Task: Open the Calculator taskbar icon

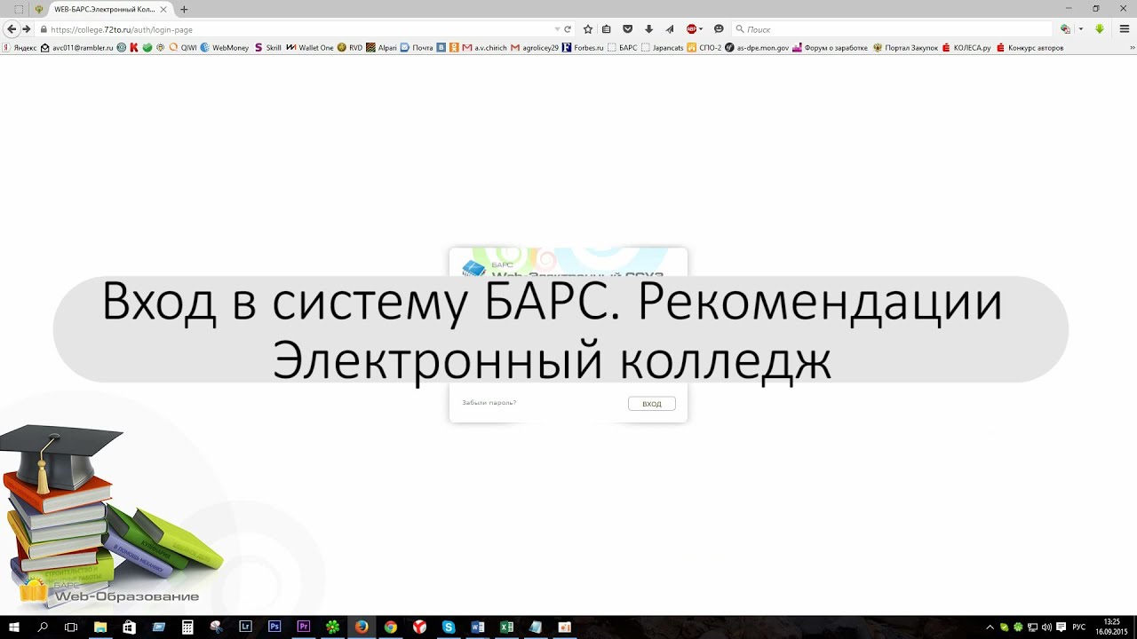Action: [x=187, y=627]
